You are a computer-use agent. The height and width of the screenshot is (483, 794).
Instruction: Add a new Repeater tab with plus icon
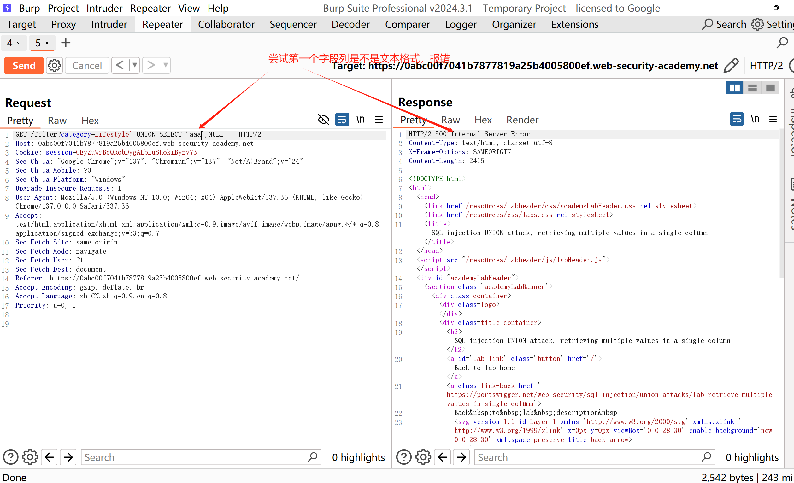pos(66,43)
